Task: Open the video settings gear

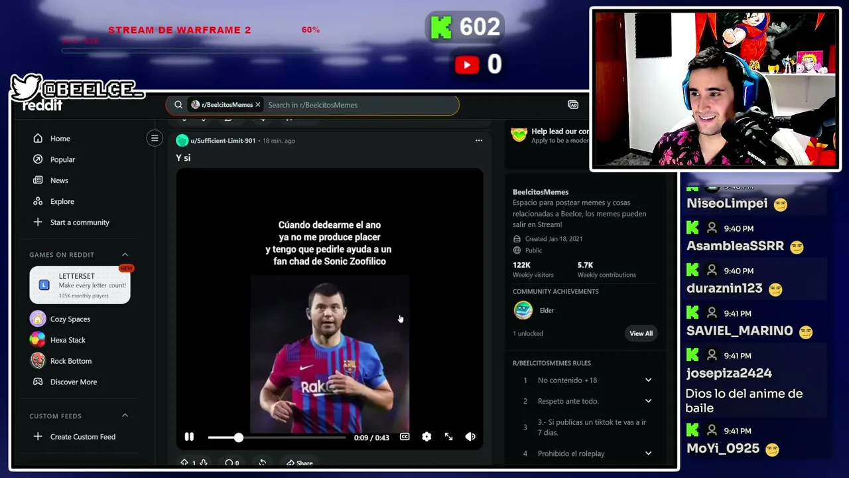Action: pyautogui.click(x=426, y=437)
